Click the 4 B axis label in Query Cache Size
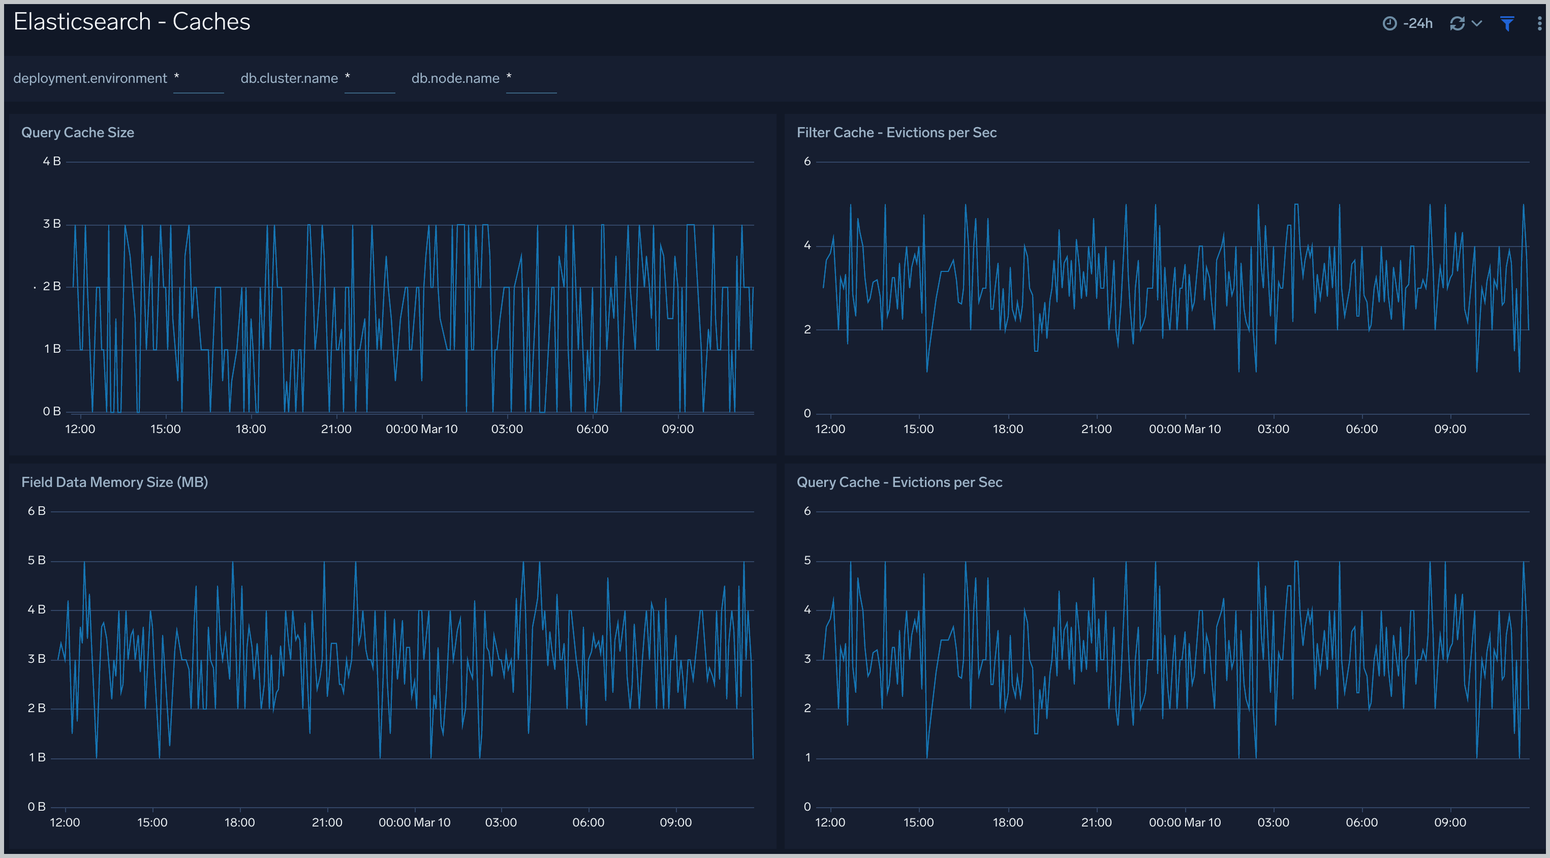 (52, 161)
